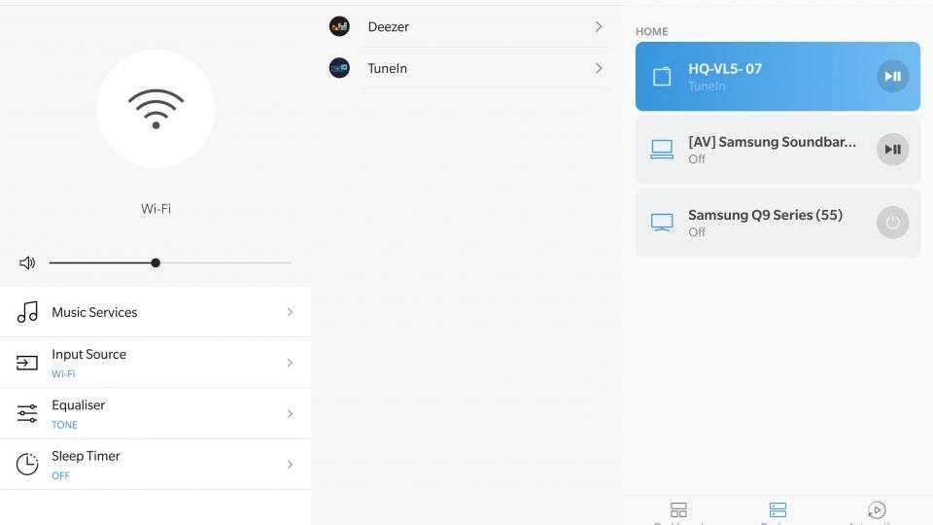Click the Sleep Timer clock icon
933x525 pixels.
point(27,464)
